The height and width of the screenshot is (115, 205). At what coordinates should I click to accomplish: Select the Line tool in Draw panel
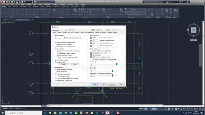click(x=3, y=11)
